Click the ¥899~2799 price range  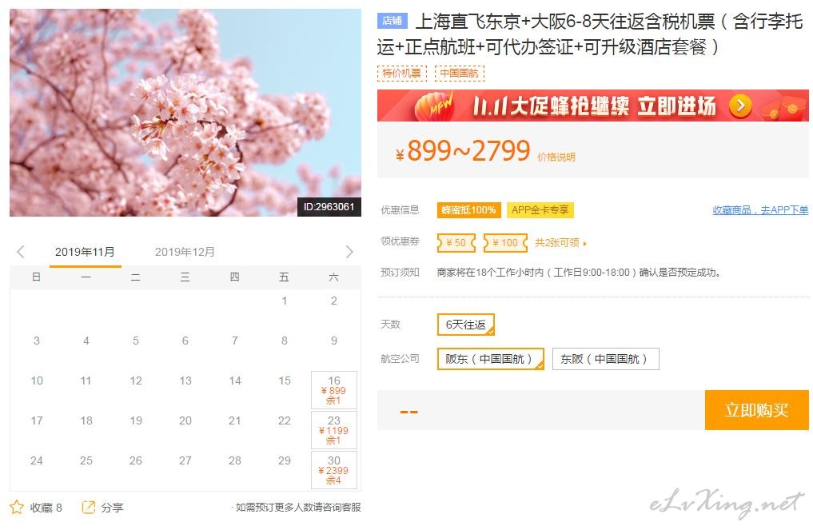[x=463, y=151]
